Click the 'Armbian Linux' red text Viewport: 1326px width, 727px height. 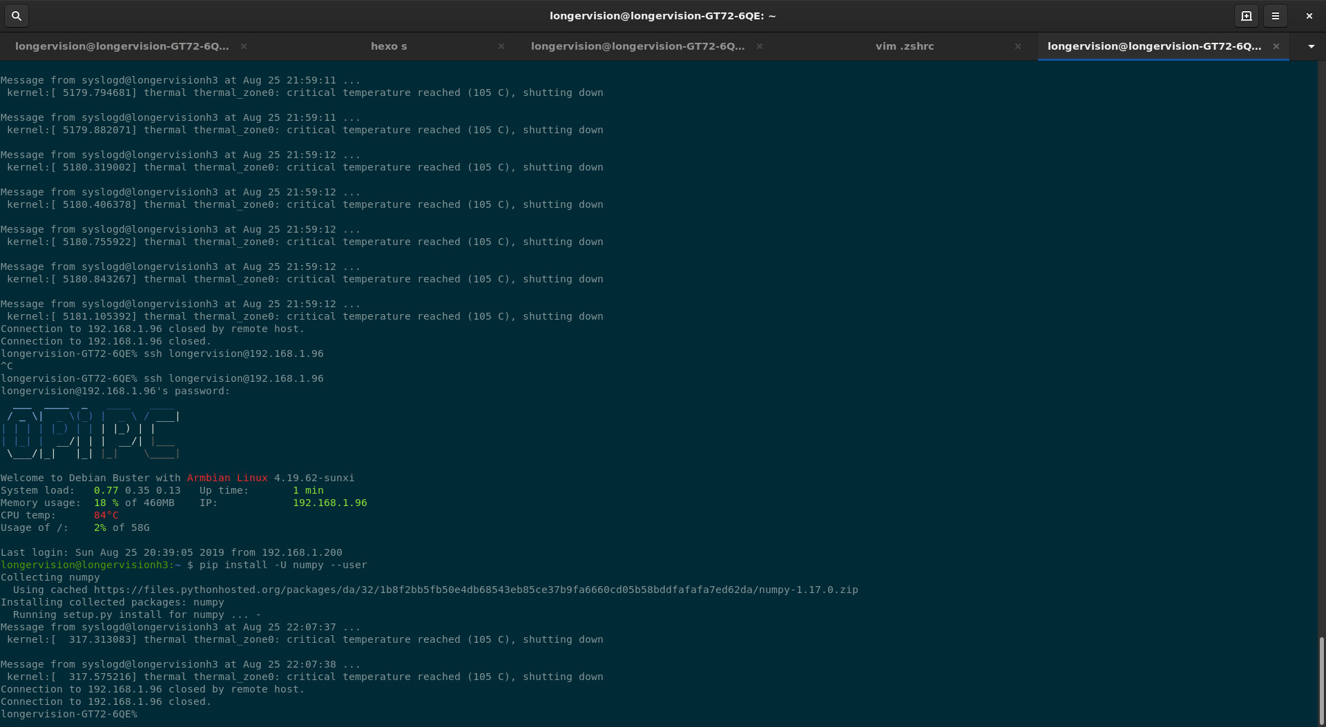(x=227, y=478)
